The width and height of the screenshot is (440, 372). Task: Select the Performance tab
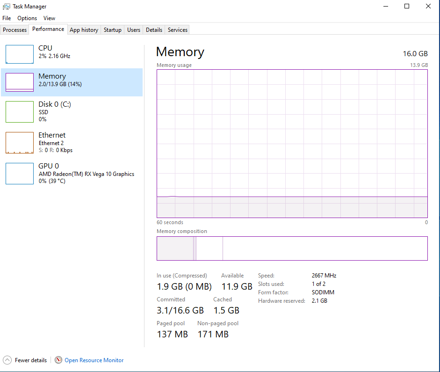click(x=48, y=29)
